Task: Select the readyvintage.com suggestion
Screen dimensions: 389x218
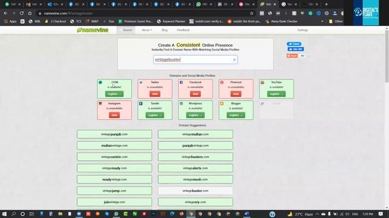Action: point(114,179)
